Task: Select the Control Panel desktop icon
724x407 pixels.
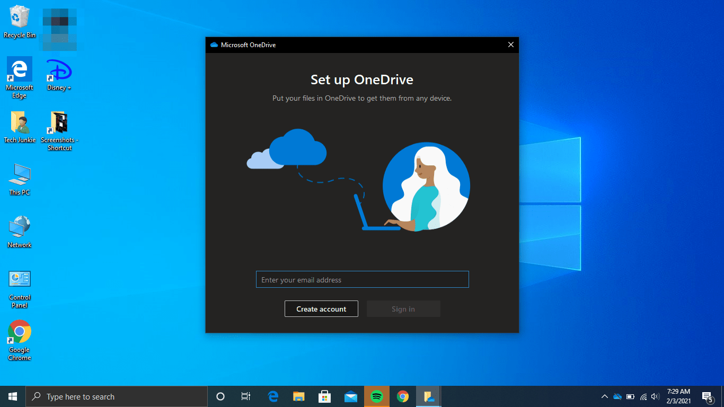Action: [x=20, y=289]
